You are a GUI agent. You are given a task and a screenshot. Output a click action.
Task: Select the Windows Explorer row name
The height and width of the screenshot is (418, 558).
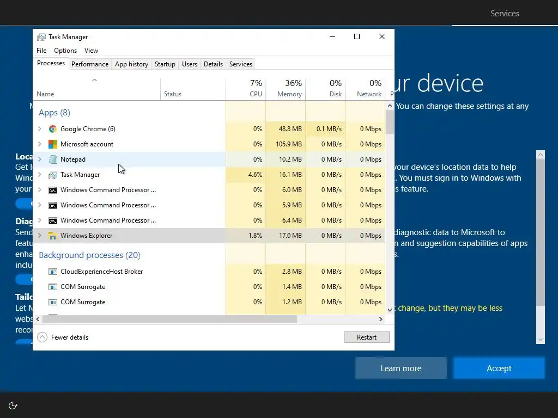tap(87, 236)
